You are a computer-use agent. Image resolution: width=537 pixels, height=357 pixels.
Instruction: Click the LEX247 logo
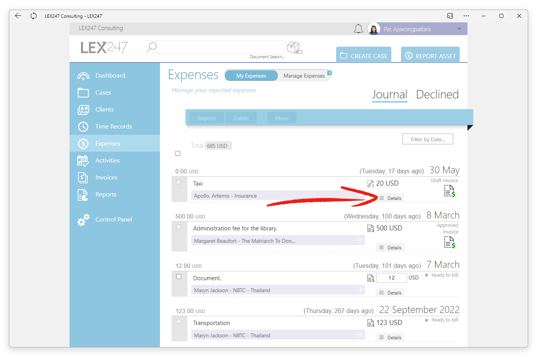tap(104, 47)
